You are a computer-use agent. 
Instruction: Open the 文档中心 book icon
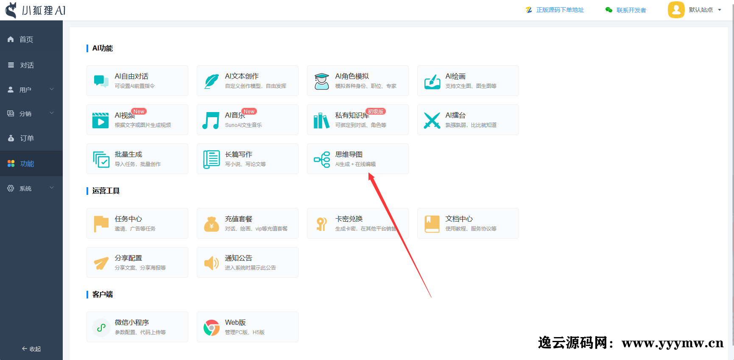[x=432, y=224]
